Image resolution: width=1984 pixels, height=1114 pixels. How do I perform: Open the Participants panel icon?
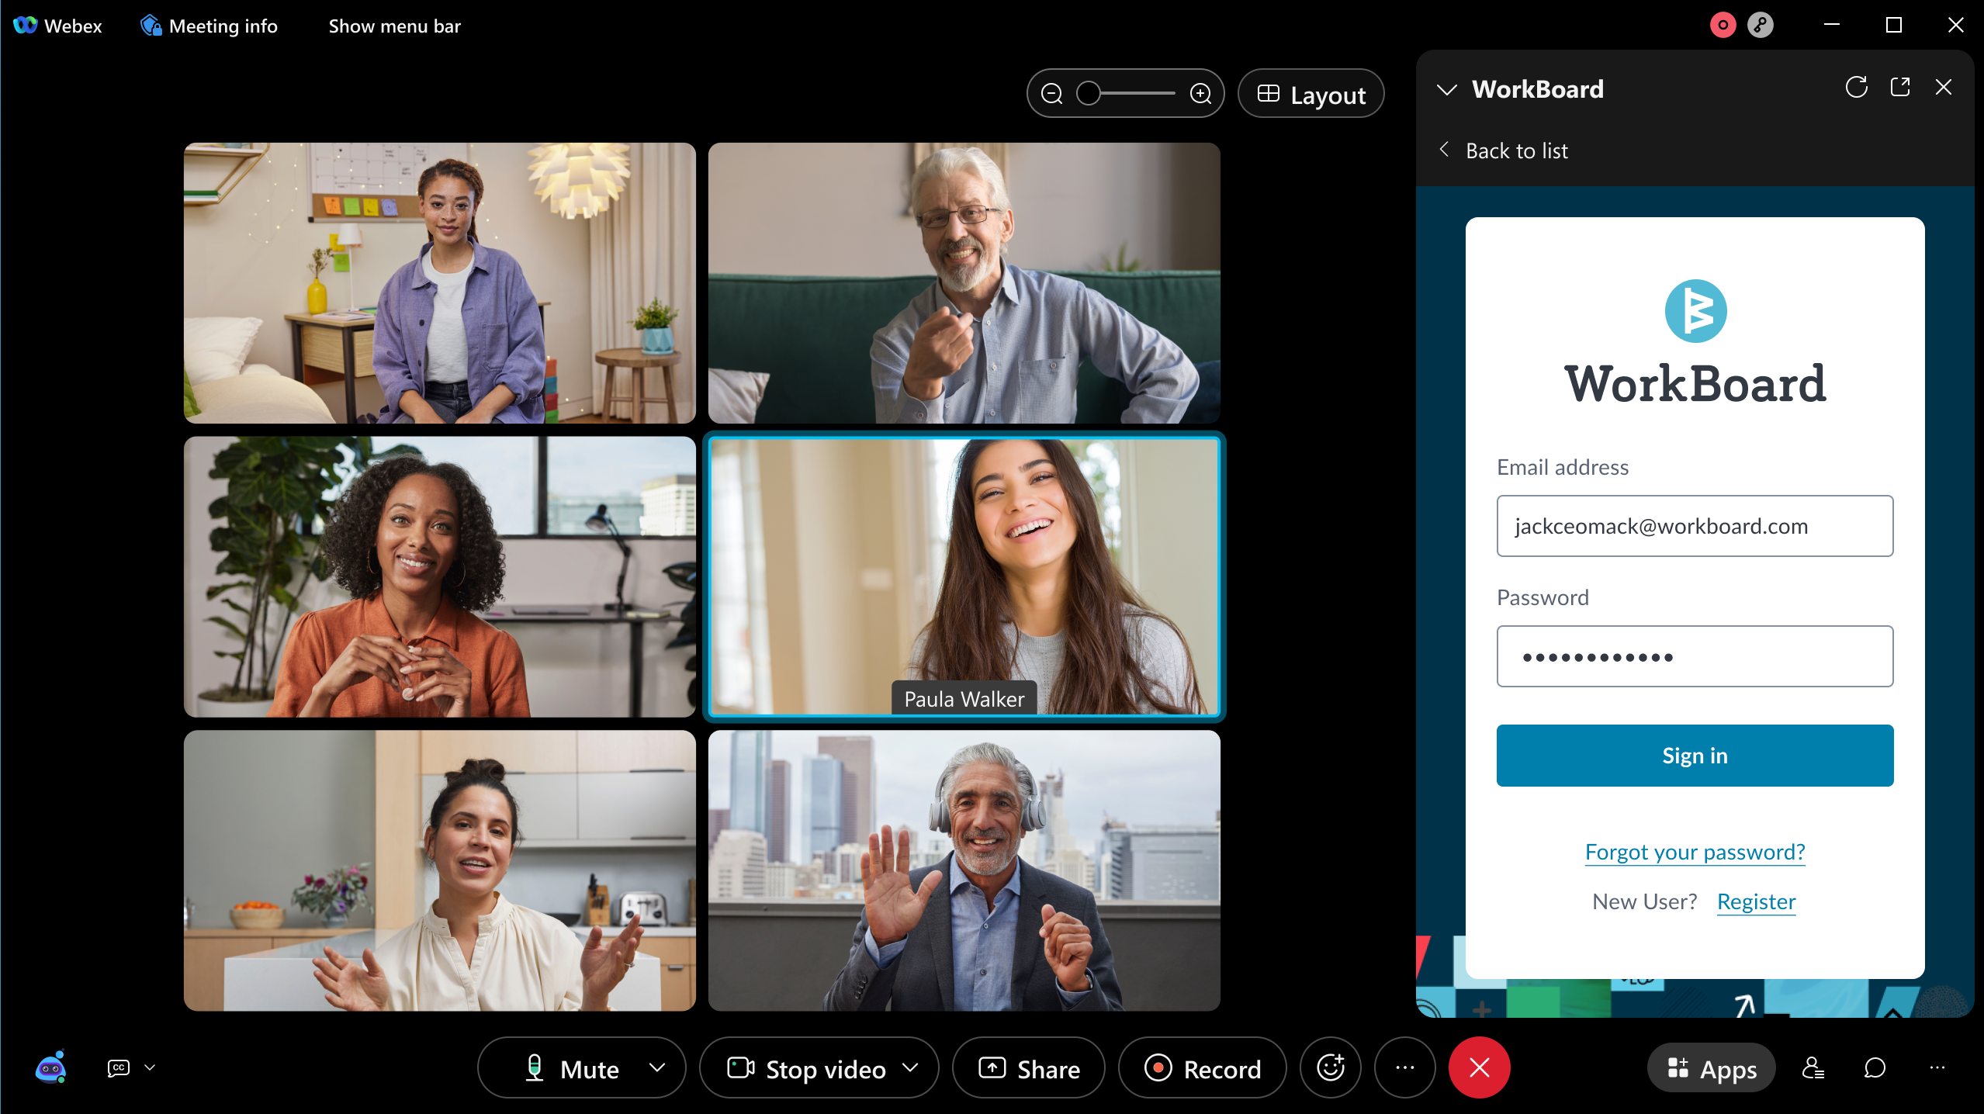click(1813, 1067)
